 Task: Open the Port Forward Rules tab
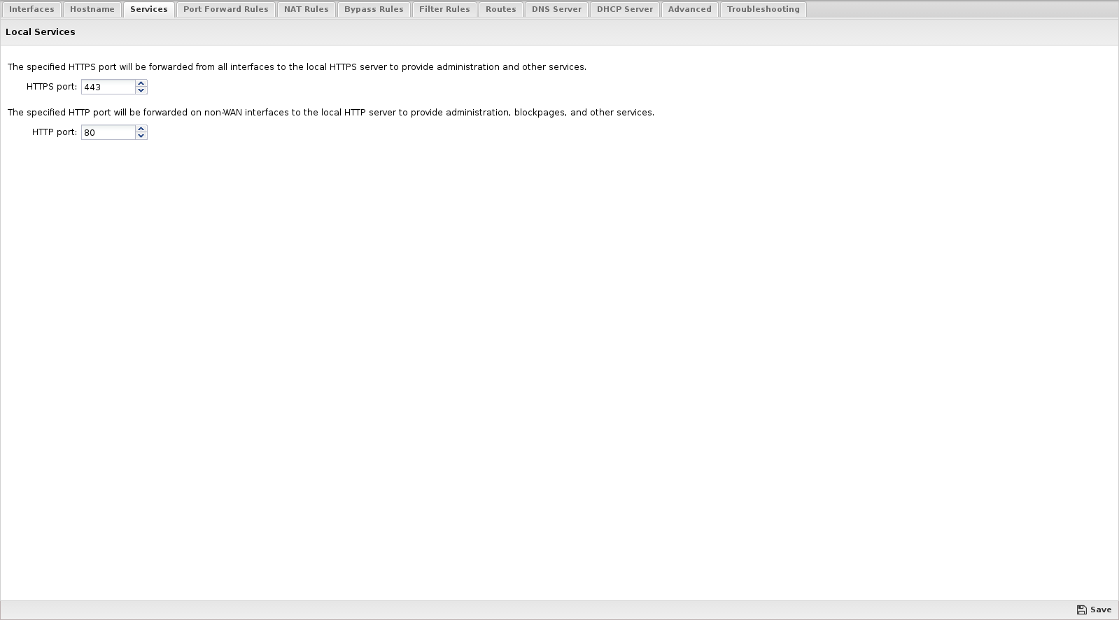click(x=226, y=9)
